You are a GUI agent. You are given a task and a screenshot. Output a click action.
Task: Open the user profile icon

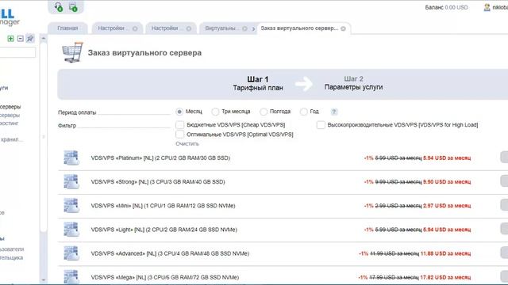click(x=487, y=7)
